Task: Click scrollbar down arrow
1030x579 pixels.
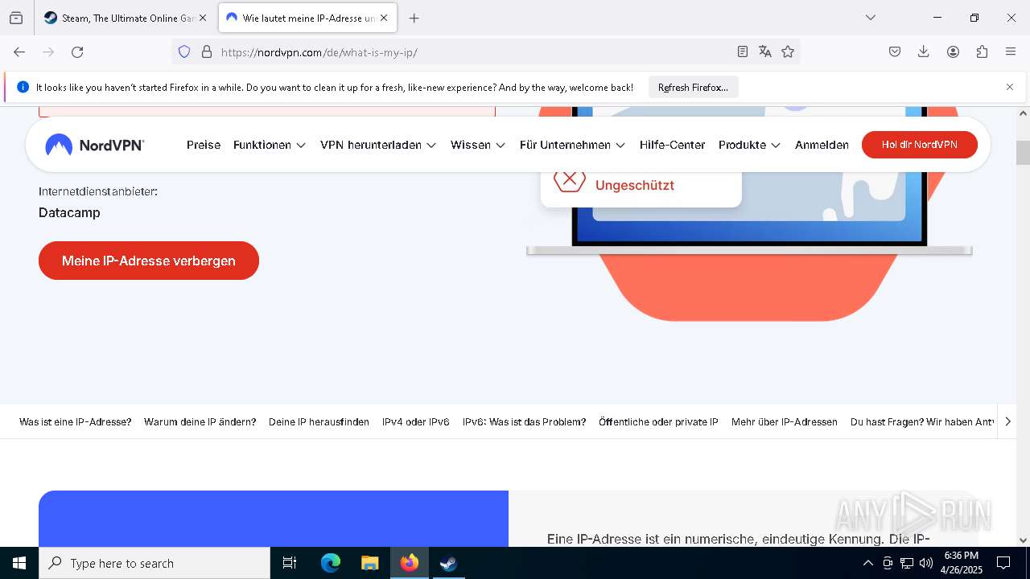Action: [1023, 540]
